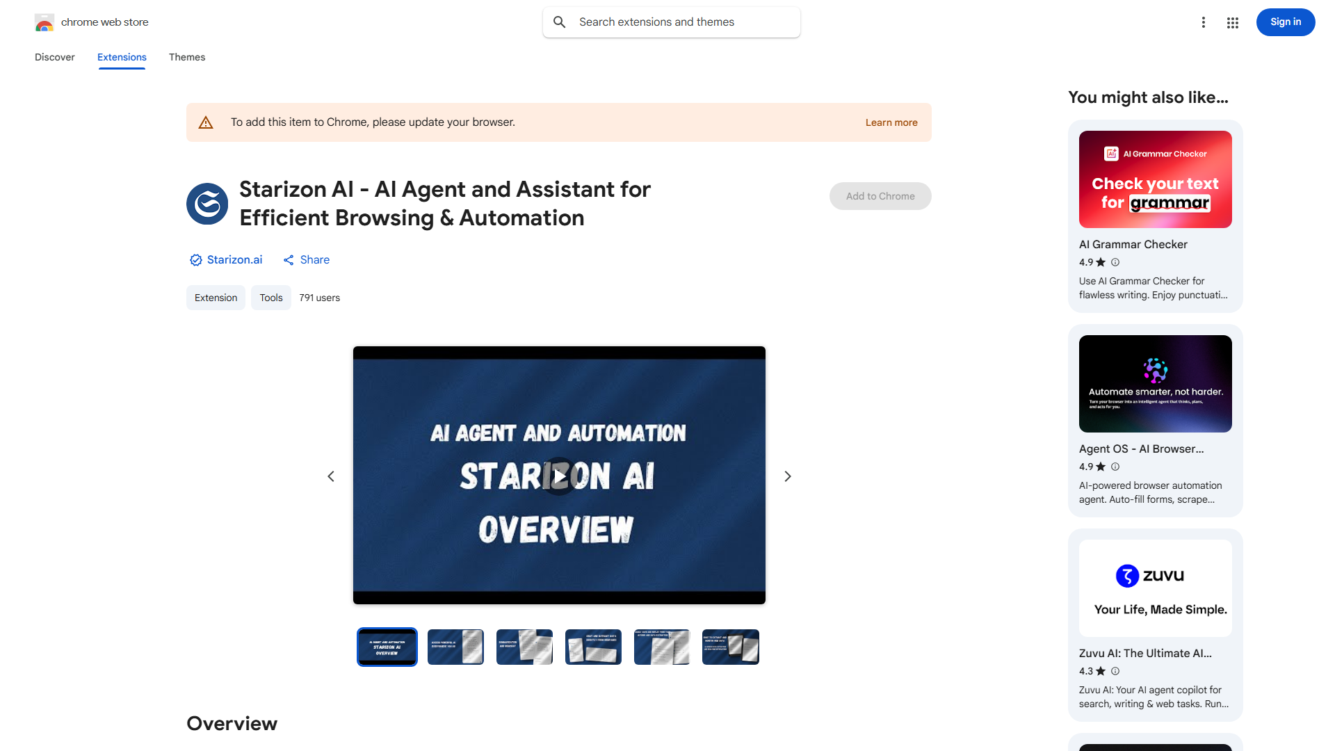Click the Learn more link in the banner

pyautogui.click(x=891, y=122)
